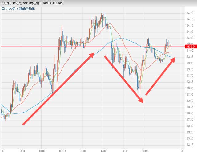This screenshot has width=197, height=152.
Task: Click the 103.15 price axis label
Action: [189, 145]
